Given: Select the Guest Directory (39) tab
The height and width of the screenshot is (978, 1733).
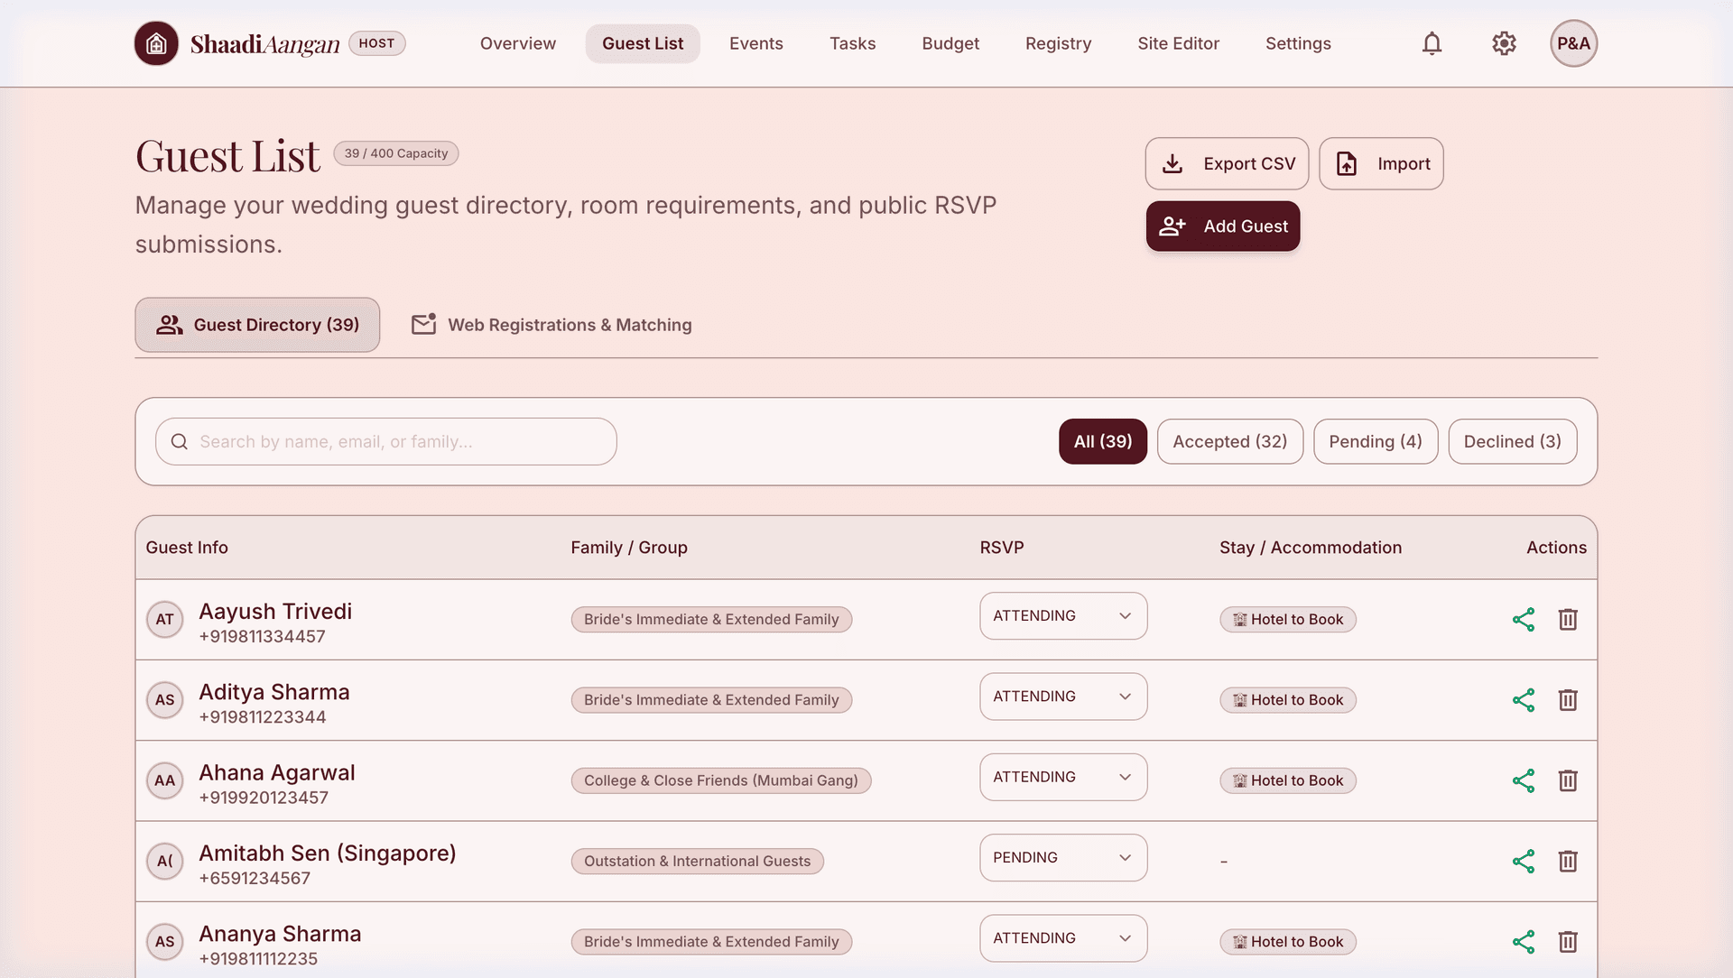Looking at the screenshot, I should point(257,325).
